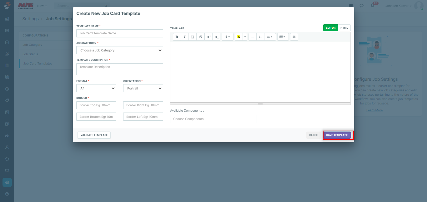
Task: Focus the Choose Components input field
Action: click(x=213, y=119)
